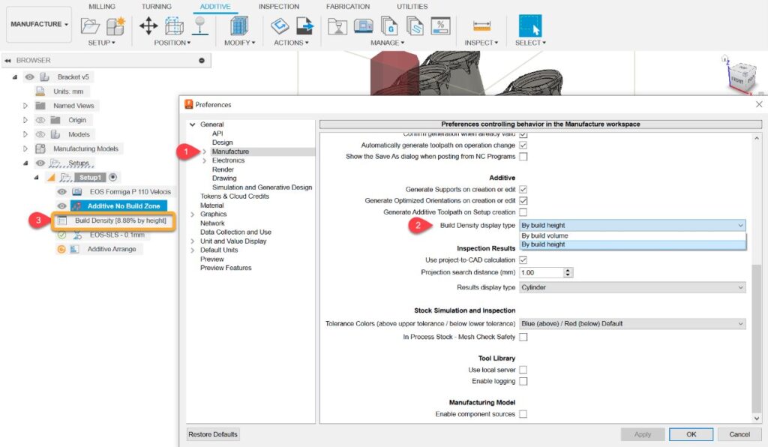This screenshot has width=768, height=447.
Task: Click the Build Density table icon
Action: [61, 220]
